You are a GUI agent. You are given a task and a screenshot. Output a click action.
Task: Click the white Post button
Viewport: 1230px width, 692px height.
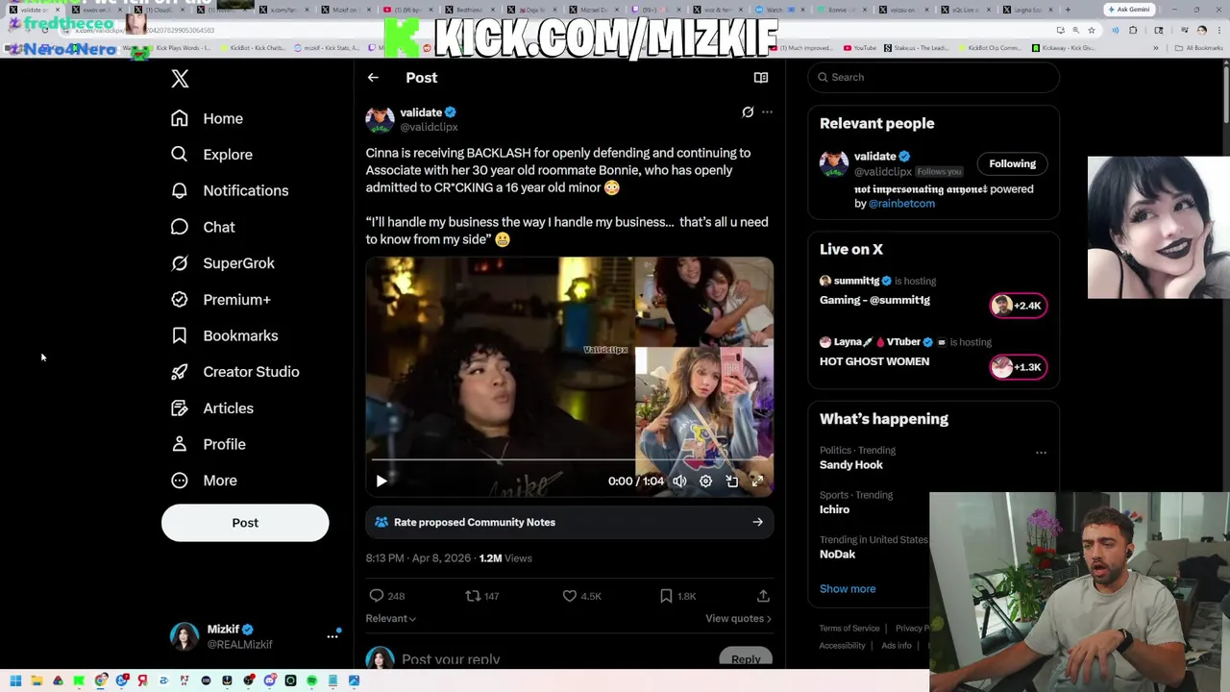coord(245,523)
